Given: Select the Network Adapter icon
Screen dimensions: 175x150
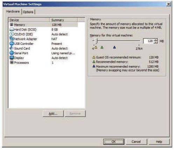Looking at the screenshot, I should point(12,39).
